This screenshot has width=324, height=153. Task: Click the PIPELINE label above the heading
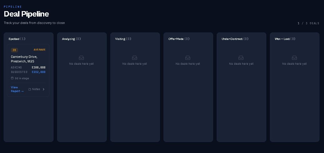tap(13, 7)
